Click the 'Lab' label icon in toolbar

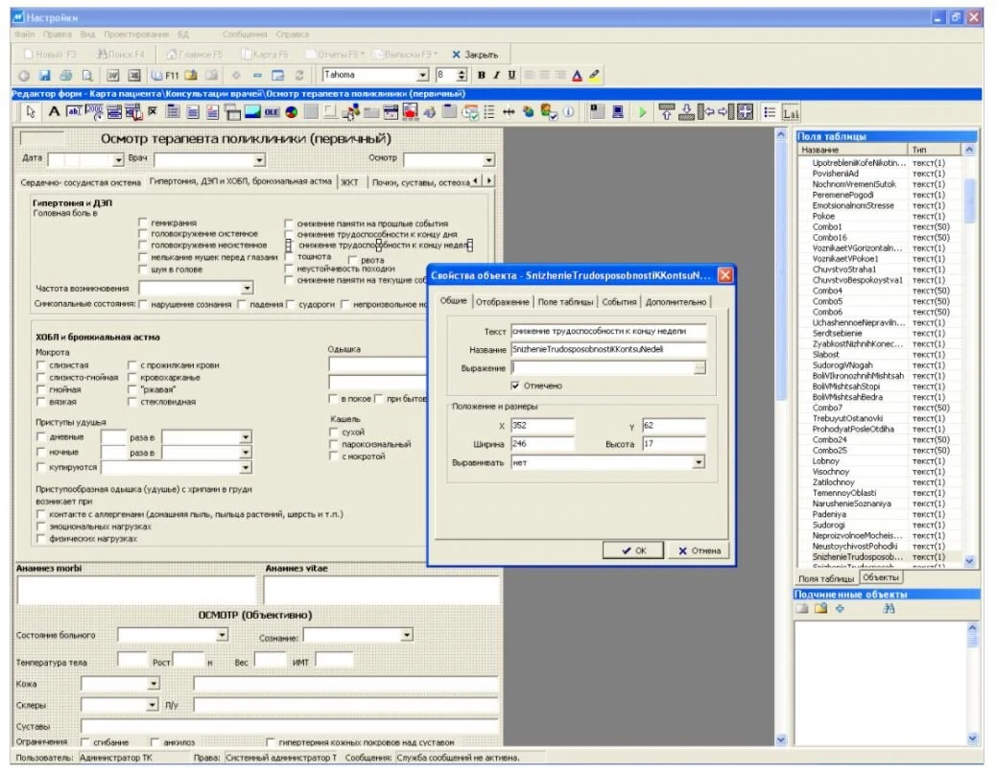pos(791,113)
